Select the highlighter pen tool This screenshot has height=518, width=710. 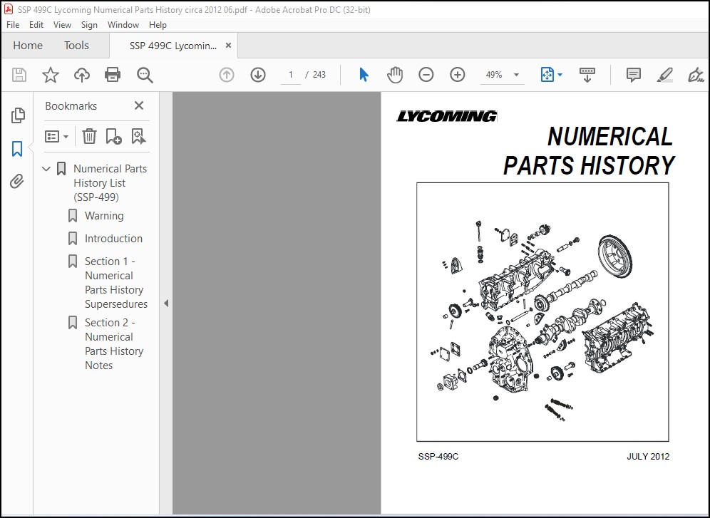[x=664, y=75]
